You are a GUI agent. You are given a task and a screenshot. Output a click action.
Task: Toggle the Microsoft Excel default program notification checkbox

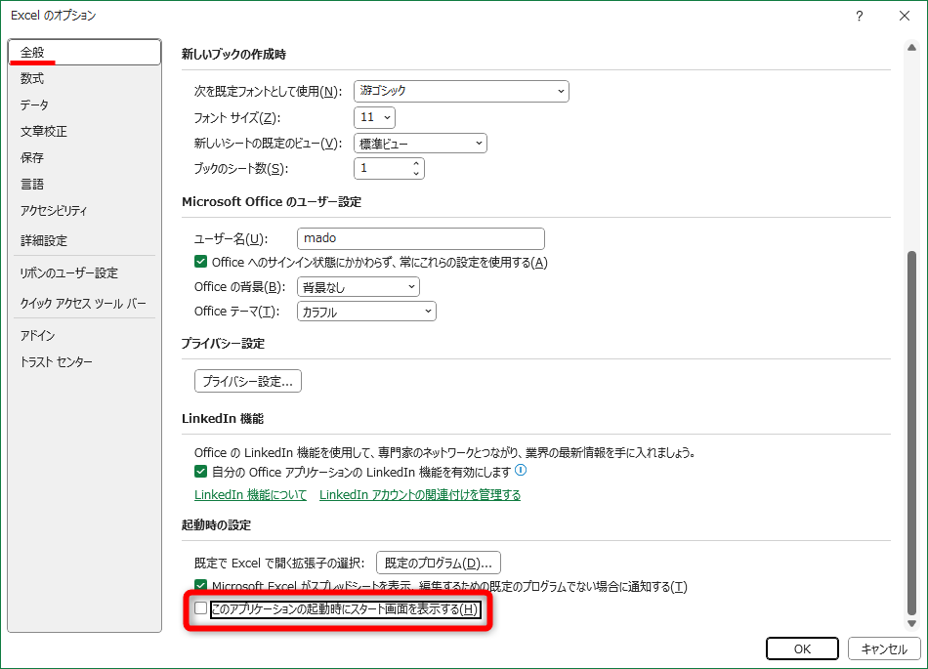200,585
